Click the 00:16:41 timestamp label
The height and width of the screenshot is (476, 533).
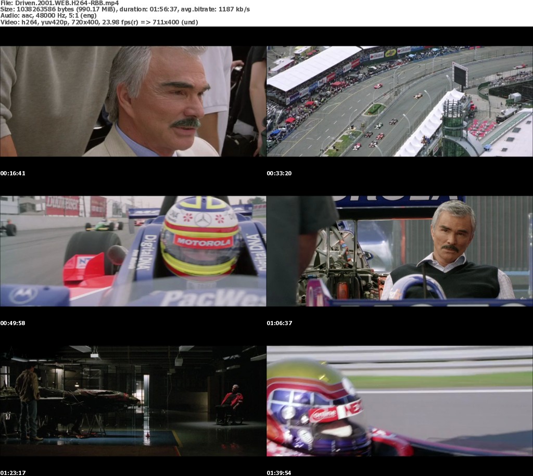[12, 173]
